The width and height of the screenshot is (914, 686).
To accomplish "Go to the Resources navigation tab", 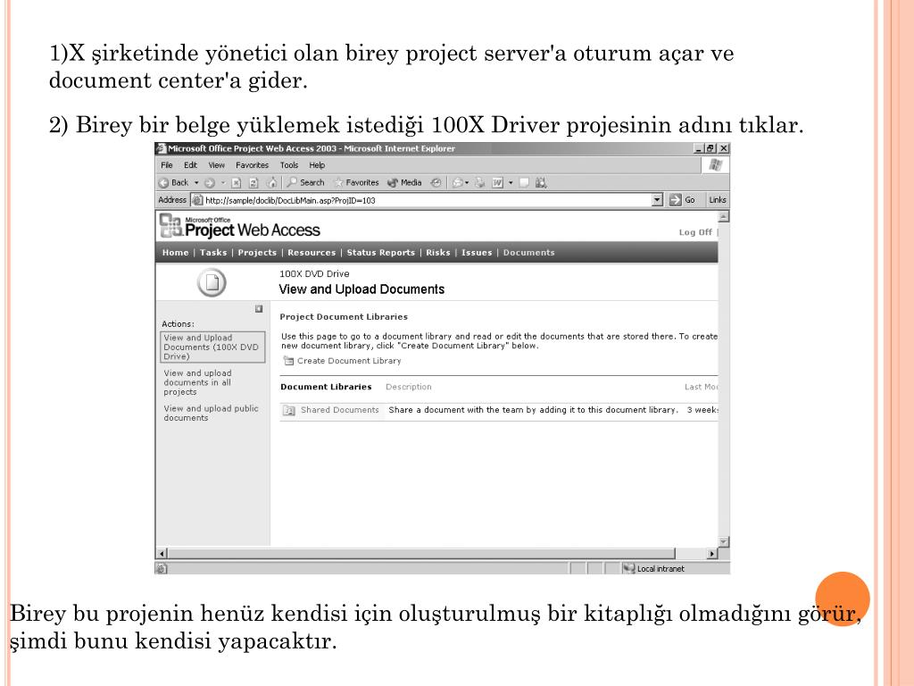I will click(x=312, y=253).
